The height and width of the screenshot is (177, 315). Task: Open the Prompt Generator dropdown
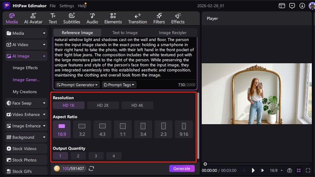click(77, 85)
